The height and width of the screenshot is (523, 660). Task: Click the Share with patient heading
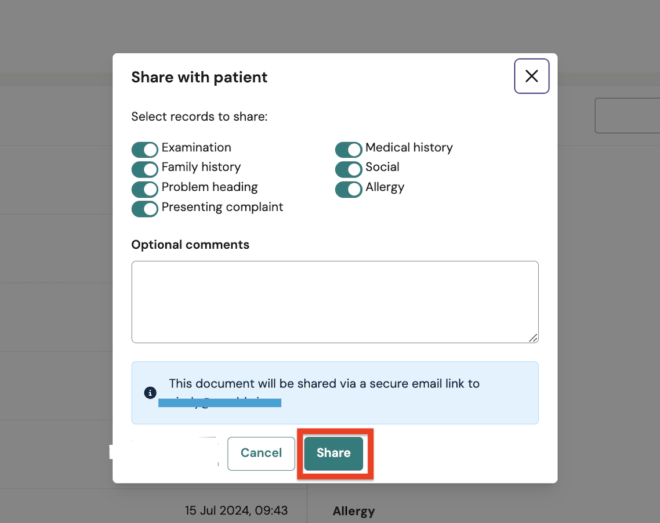pyautogui.click(x=199, y=78)
